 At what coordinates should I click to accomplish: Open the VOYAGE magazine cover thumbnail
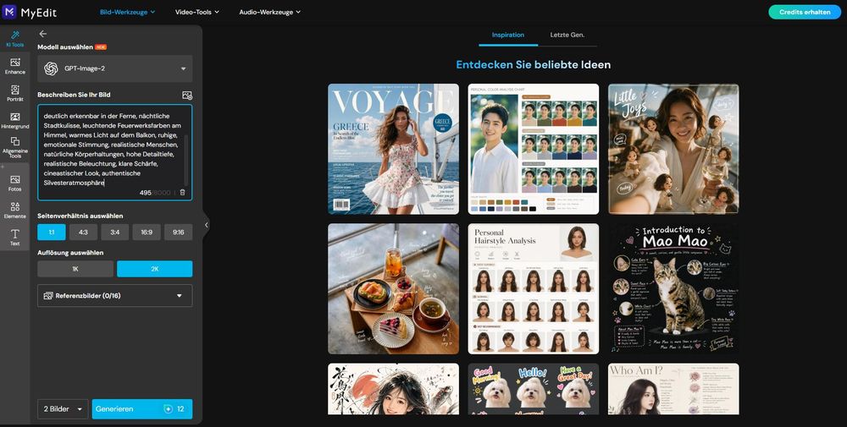393,149
